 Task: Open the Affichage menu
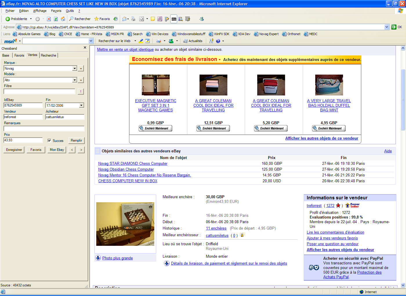tap(40, 11)
